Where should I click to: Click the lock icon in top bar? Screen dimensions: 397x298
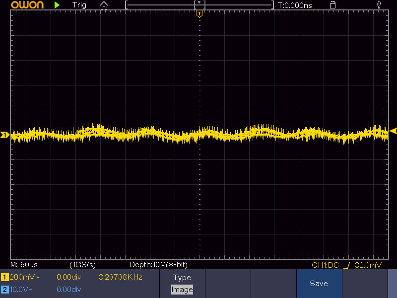[x=332, y=5]
